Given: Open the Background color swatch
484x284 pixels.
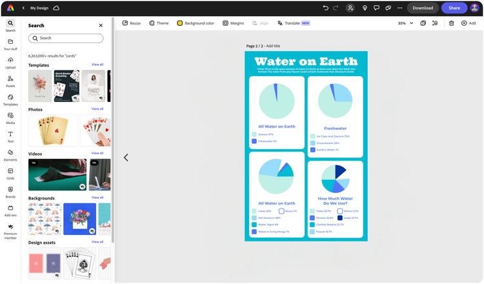Looking at the screenshot, I should pos(179,23).
